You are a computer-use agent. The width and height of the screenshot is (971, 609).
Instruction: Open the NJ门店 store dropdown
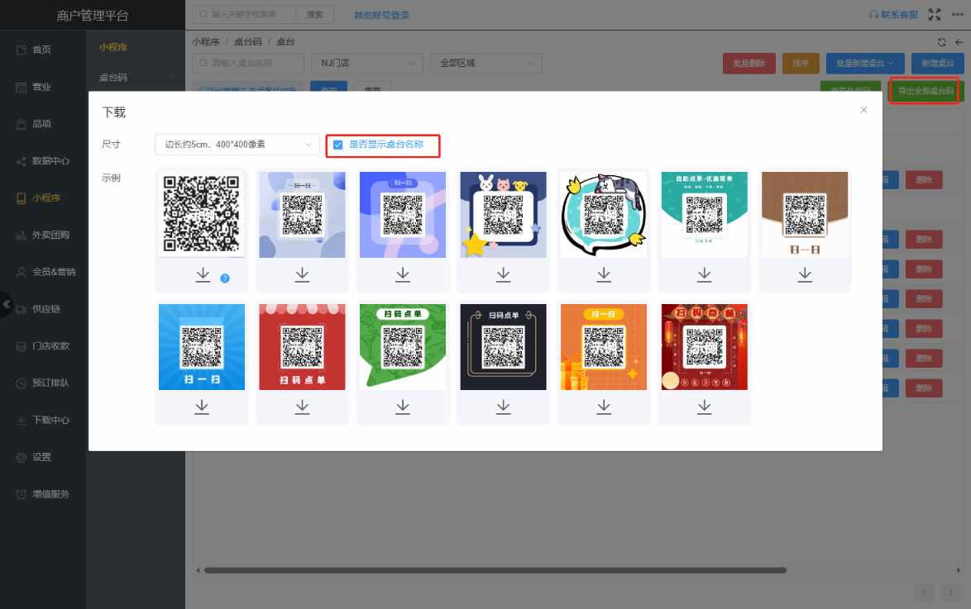click(x=367, y=63)
